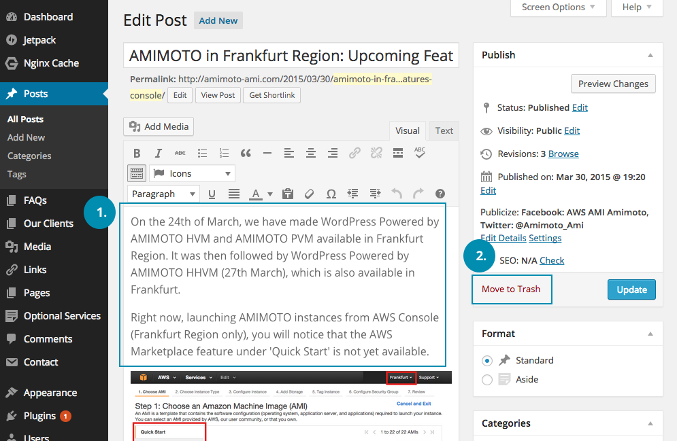Apply italic formatting
This screenshot has width=677, height=441.
[x=159, y=154]
